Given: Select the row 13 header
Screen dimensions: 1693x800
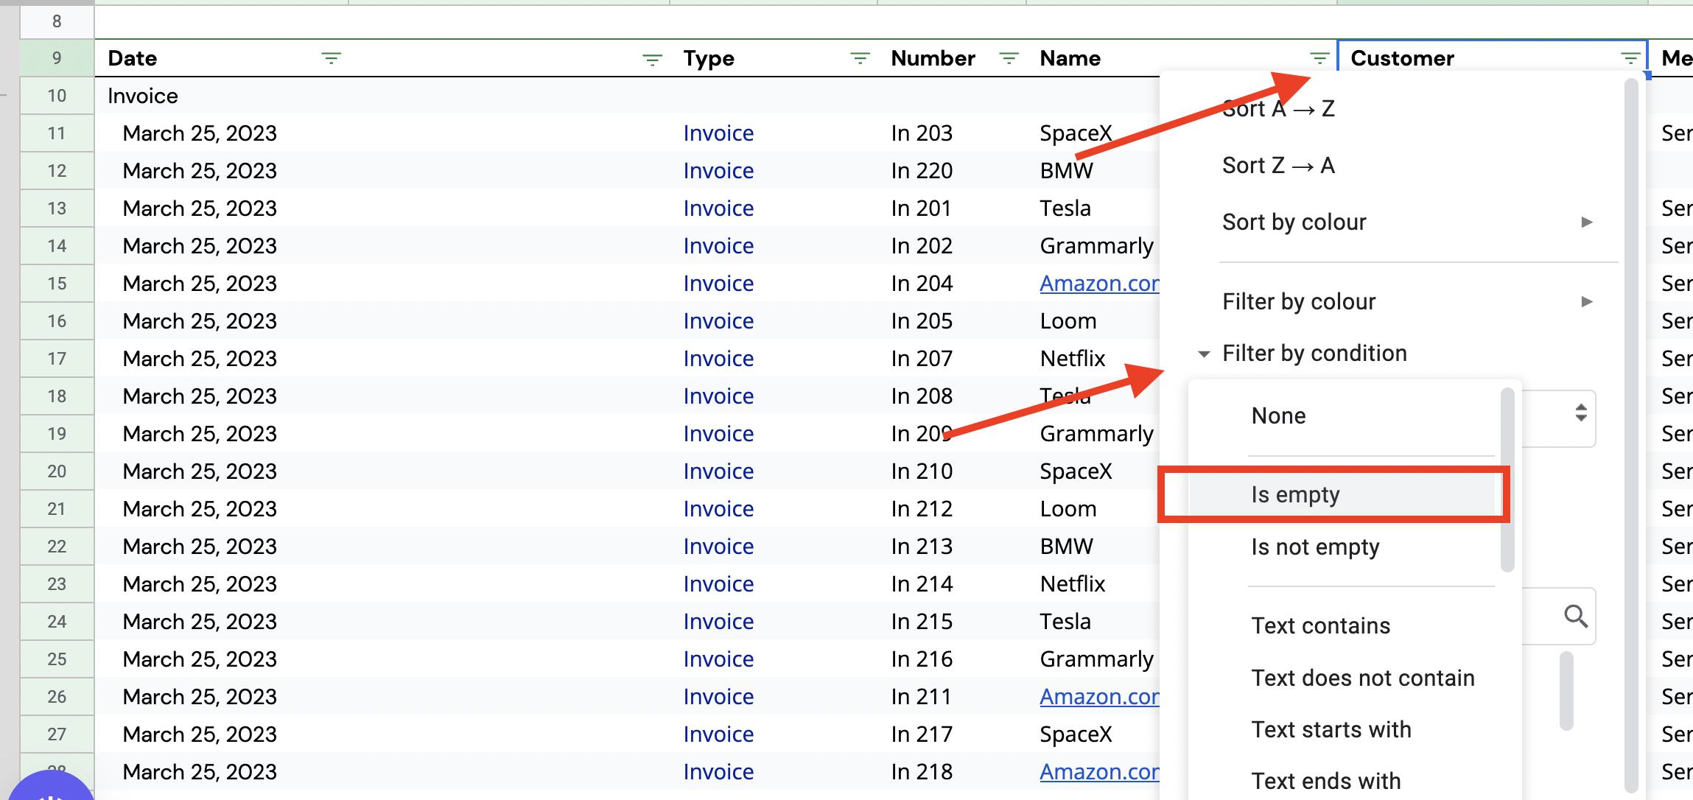Looking at the screenshot, I should 57,208.
